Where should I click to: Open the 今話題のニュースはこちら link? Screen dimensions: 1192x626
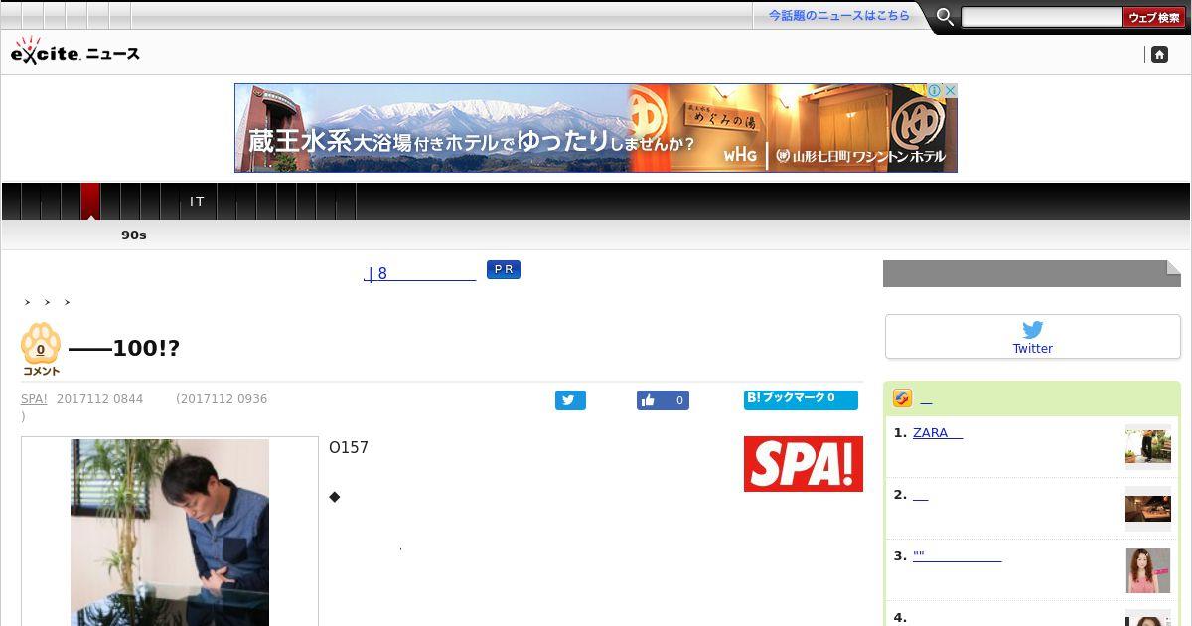coord(838,16)
